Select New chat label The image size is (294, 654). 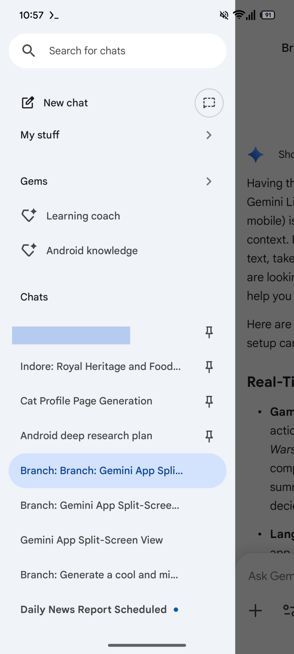66,103
